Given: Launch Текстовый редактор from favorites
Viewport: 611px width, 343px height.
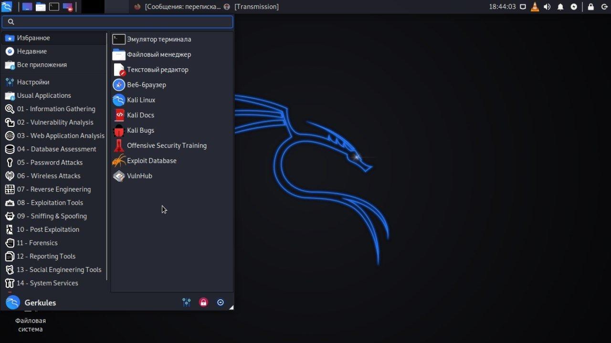Looking at the screenshot, I should pyautogui.click(x=172, y=70).
